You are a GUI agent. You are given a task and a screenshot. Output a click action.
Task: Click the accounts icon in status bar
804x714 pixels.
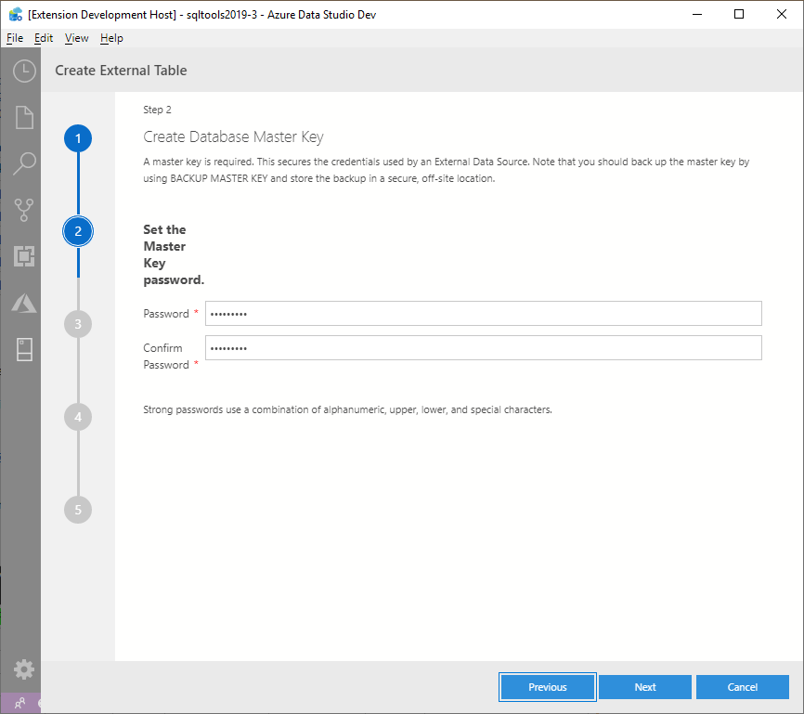(x=20, y=703)
